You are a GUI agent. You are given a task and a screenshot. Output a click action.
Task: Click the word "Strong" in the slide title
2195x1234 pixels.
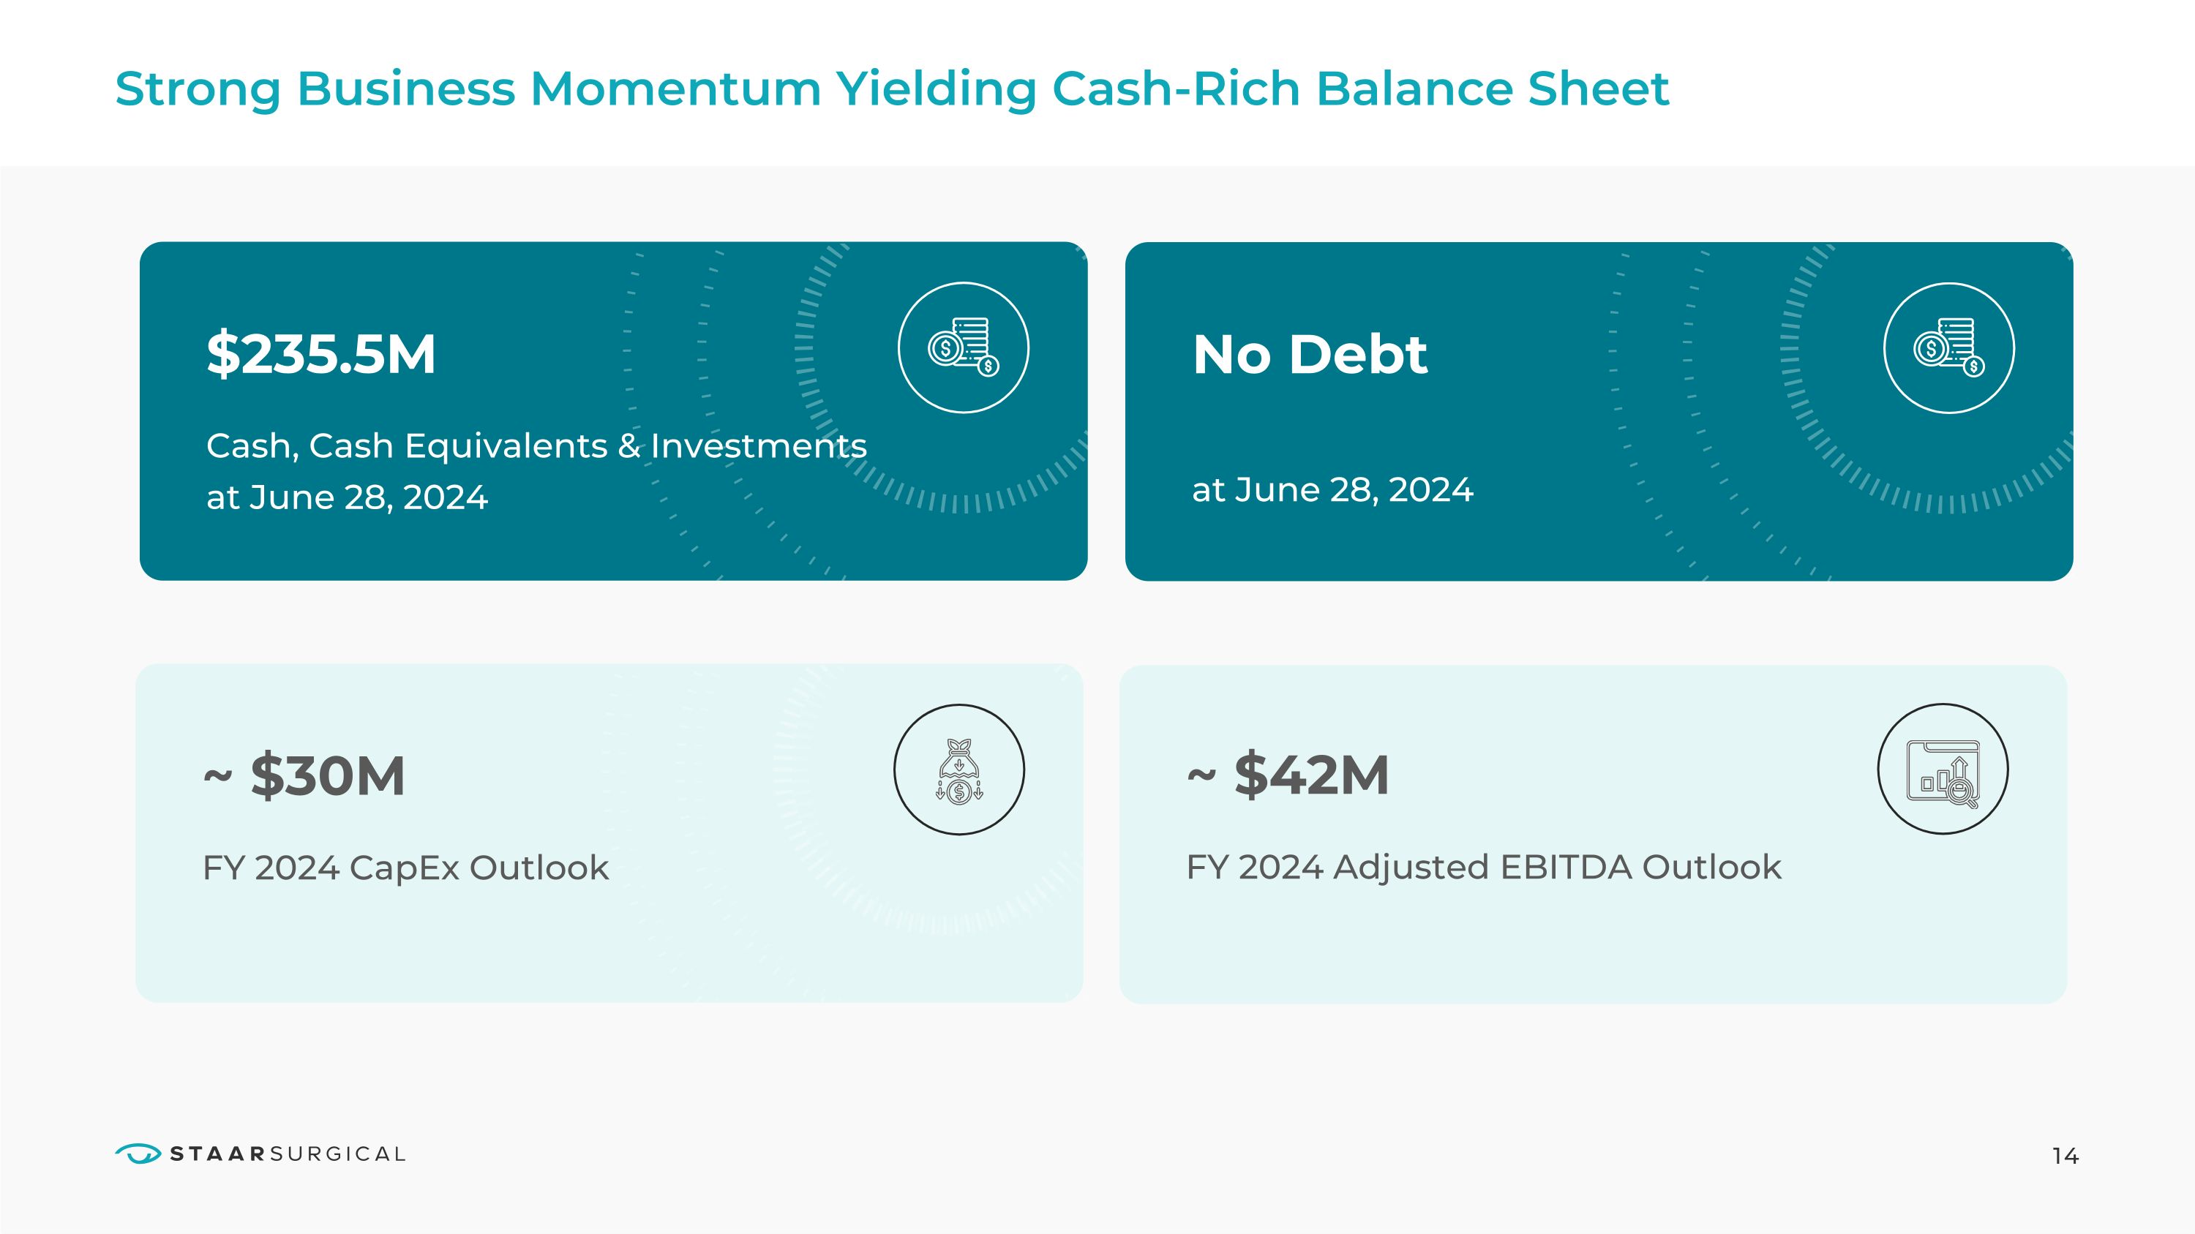pos(198,89)
